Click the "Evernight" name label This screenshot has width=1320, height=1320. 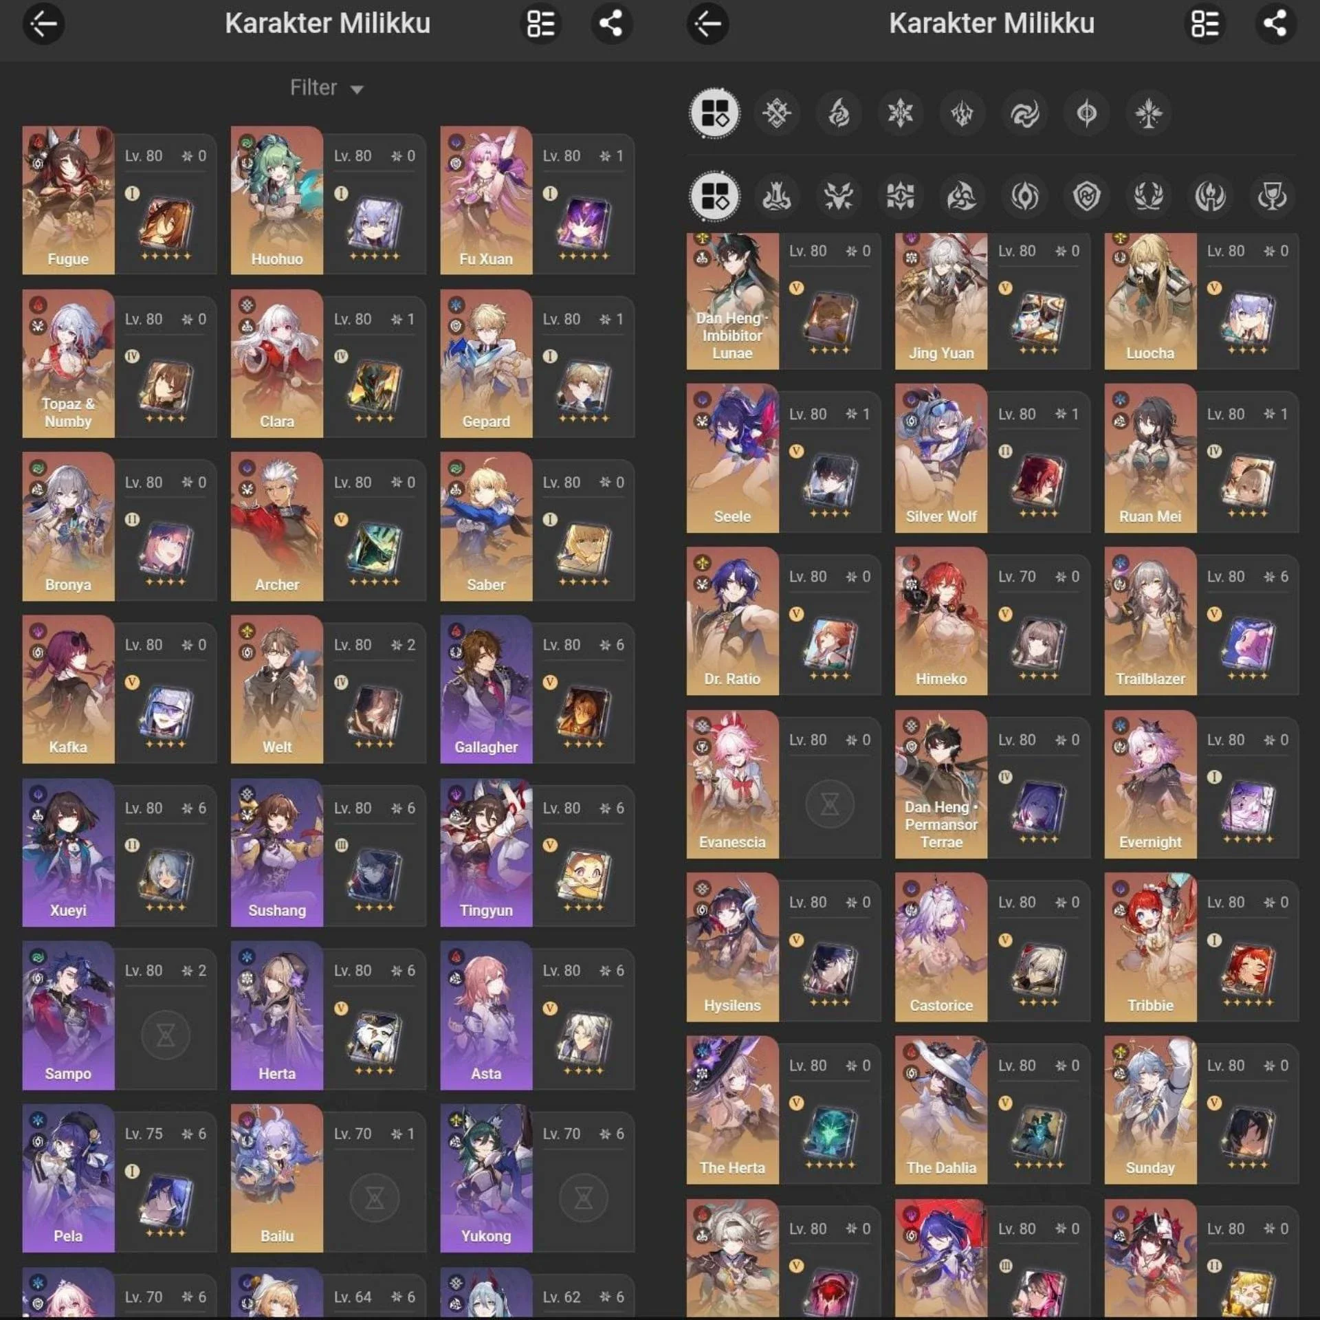(1150, 842)
